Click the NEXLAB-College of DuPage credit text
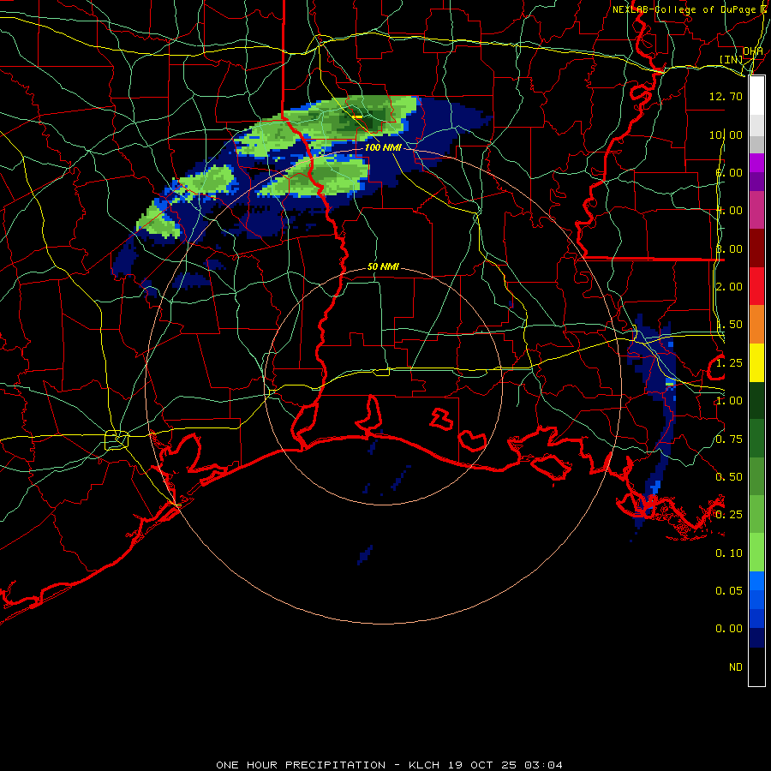This screenshot has height=771, width=771. pos(690,9)
